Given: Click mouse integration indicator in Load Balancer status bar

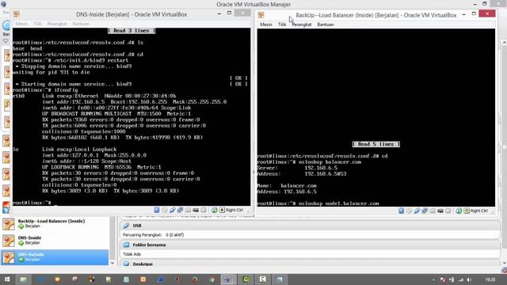Looking at the screenshot, I should point(459,211).
